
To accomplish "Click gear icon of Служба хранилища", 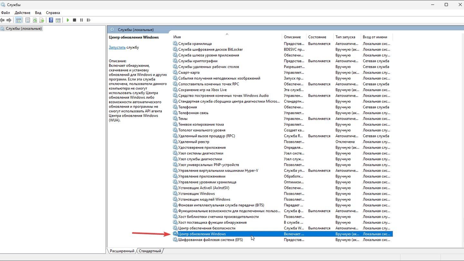I will (175, 43).
